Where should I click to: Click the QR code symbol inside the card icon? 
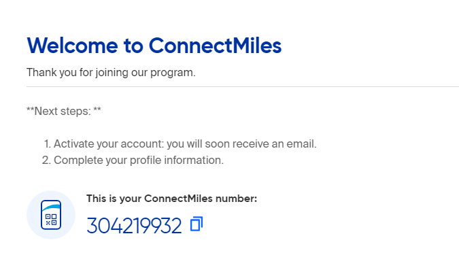click(51, 220)
